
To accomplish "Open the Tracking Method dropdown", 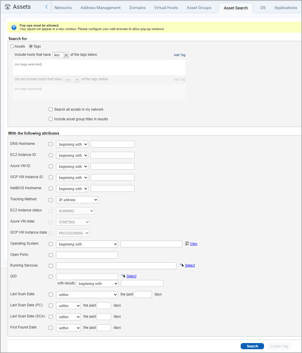I will tap(77, 200).
